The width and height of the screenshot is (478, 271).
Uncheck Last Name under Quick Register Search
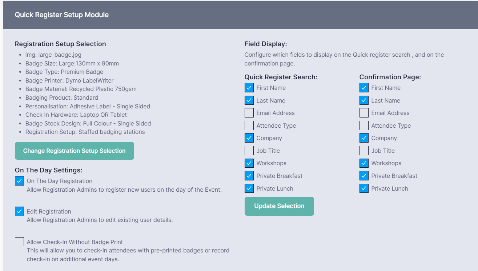[x=249, y=100]
